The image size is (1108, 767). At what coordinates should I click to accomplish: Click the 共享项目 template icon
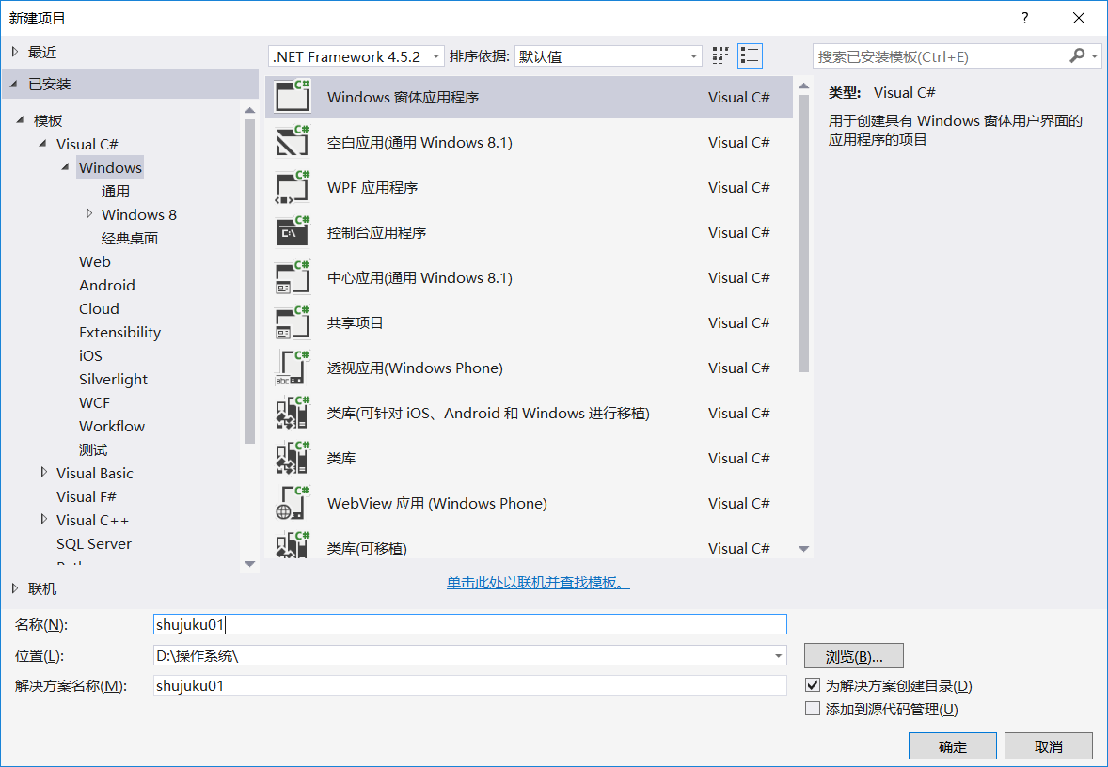[293, 322]
